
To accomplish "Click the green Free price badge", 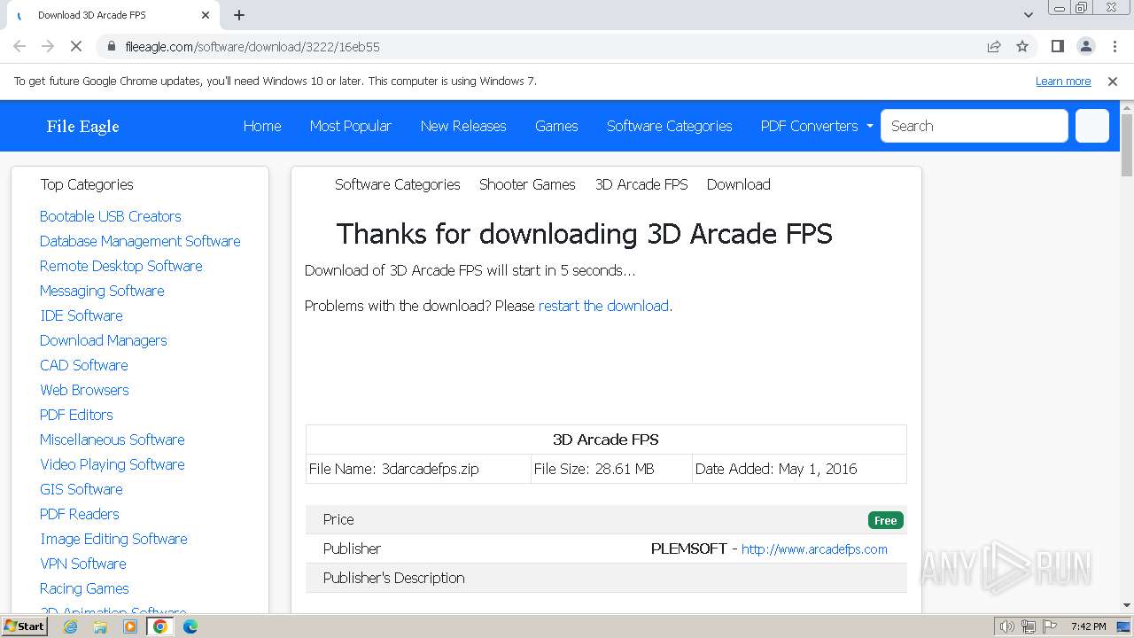I will [885, 520].
